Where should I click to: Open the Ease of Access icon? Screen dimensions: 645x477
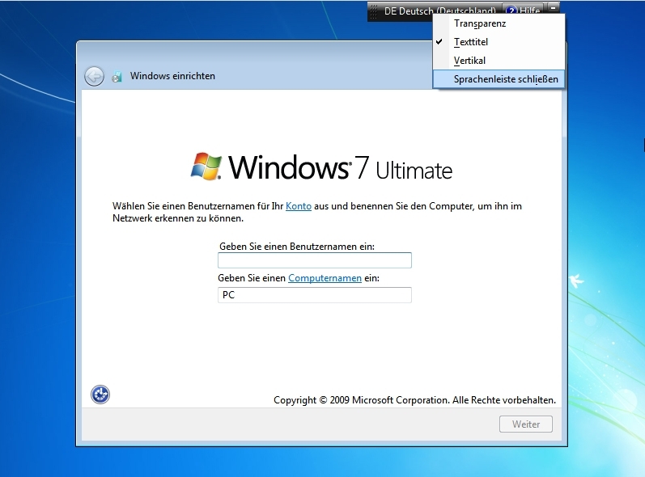click(100, 395)
